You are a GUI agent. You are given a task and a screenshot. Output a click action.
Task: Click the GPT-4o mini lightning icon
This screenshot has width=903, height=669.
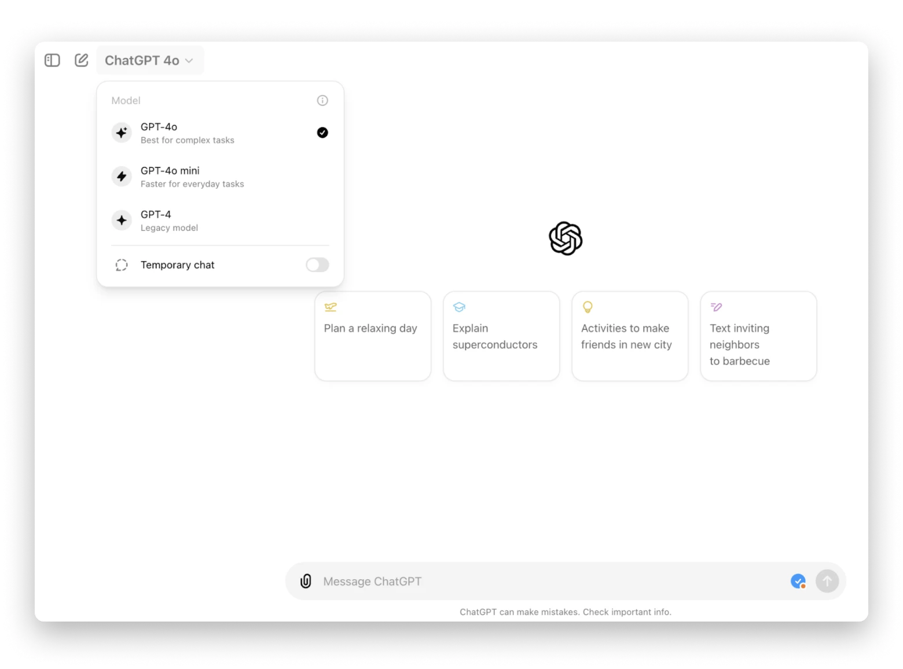tap(122, 177)
